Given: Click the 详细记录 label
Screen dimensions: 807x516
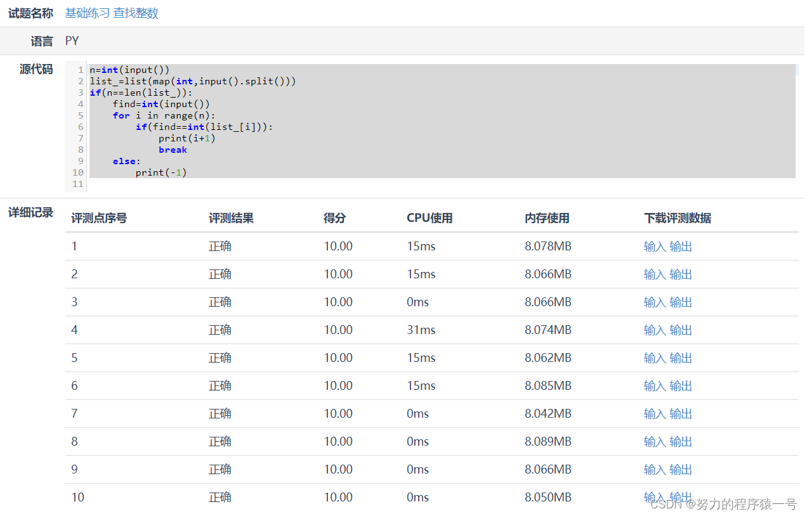Looking at the screenshot, I should (x=30, y=212).
